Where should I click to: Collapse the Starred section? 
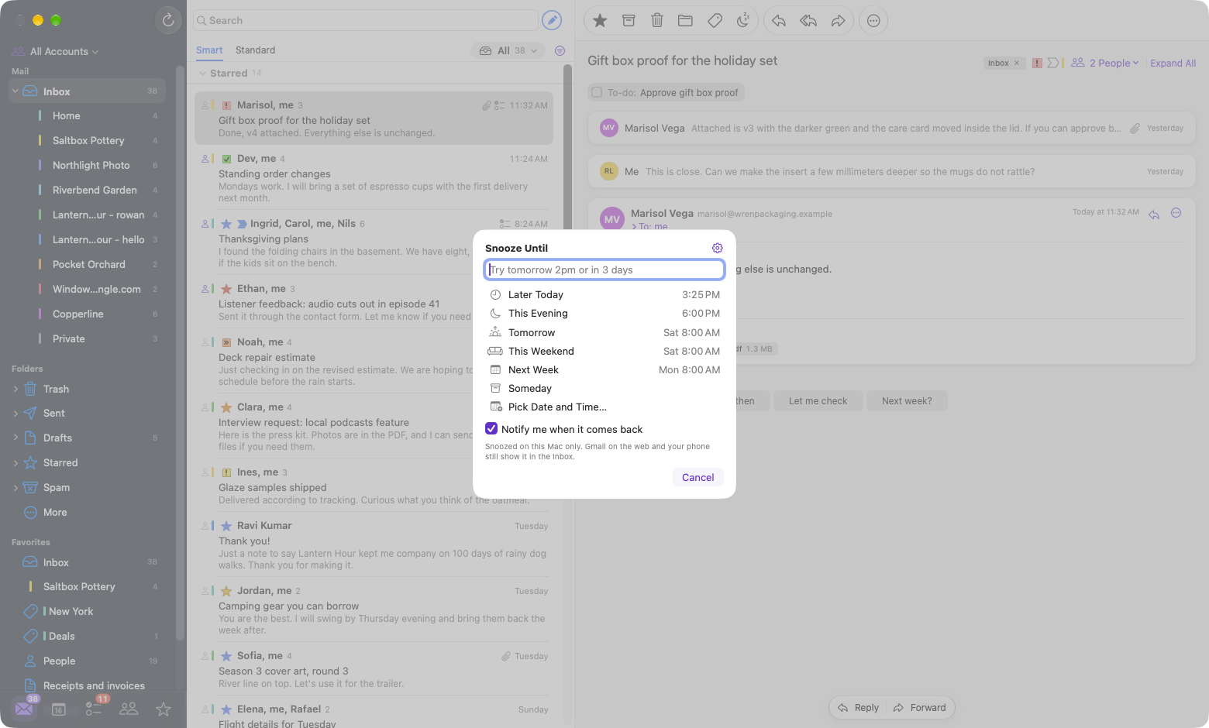coord(202,74)
